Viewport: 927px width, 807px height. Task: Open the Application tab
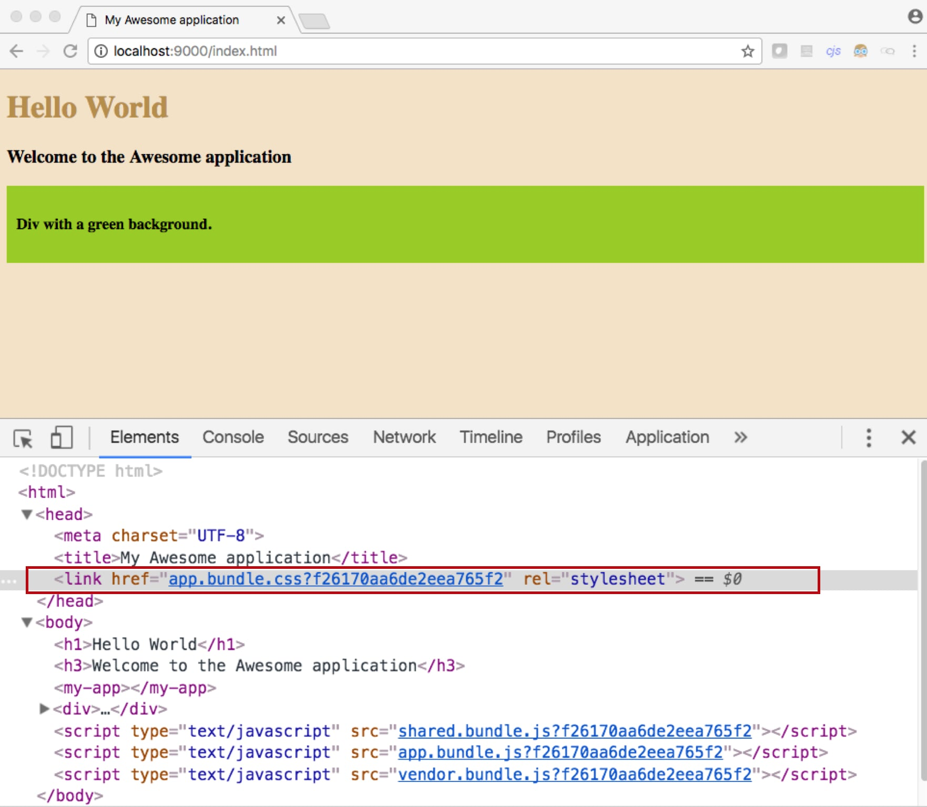667,437
